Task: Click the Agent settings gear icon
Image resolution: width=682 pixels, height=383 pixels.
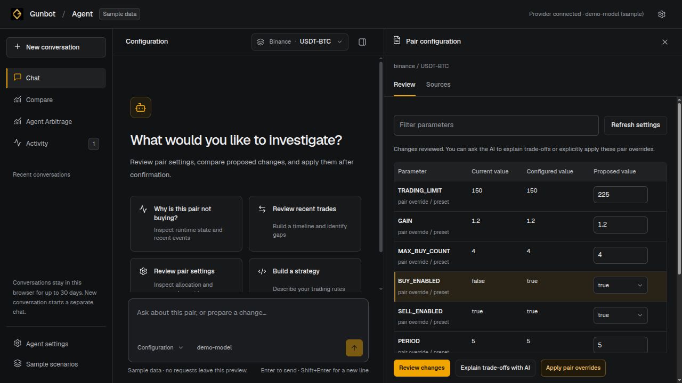Action: point(18,344)
